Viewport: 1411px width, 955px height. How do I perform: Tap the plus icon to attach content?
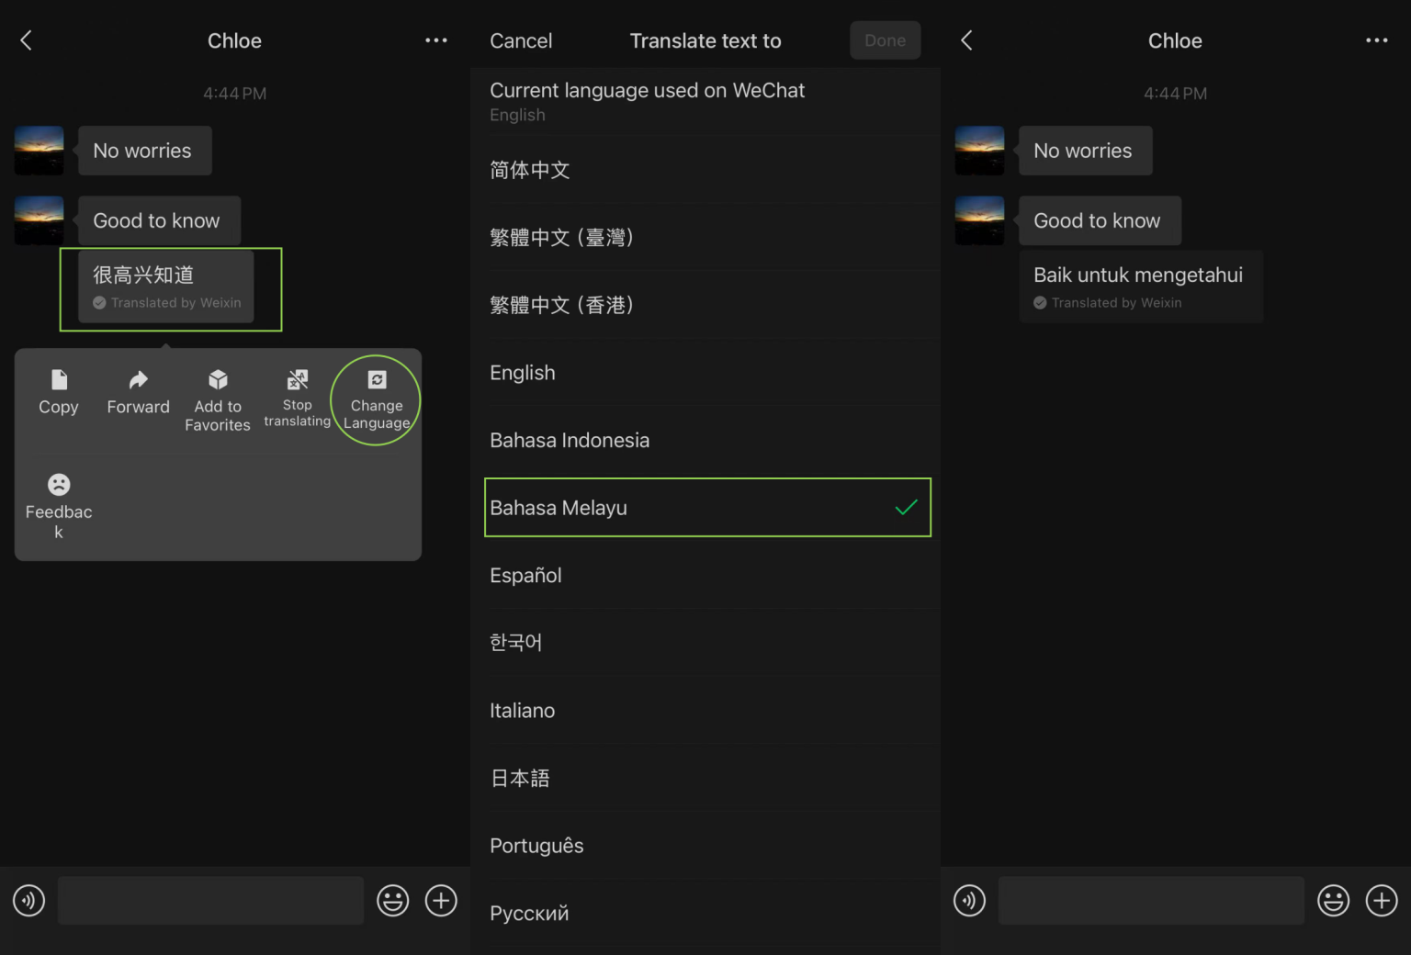(441, 901)
